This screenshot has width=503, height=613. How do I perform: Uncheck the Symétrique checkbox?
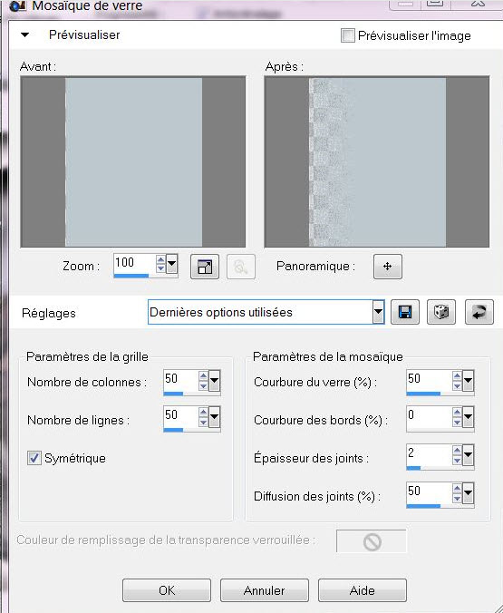[x=34, y=458]
